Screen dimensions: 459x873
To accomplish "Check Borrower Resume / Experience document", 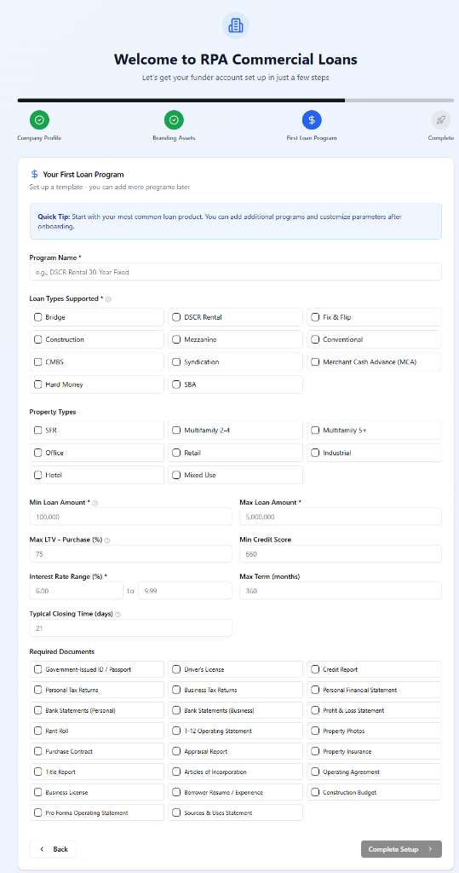I will 176,792.
